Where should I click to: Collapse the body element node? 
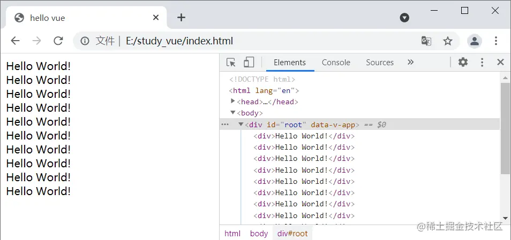click(232, 113)
